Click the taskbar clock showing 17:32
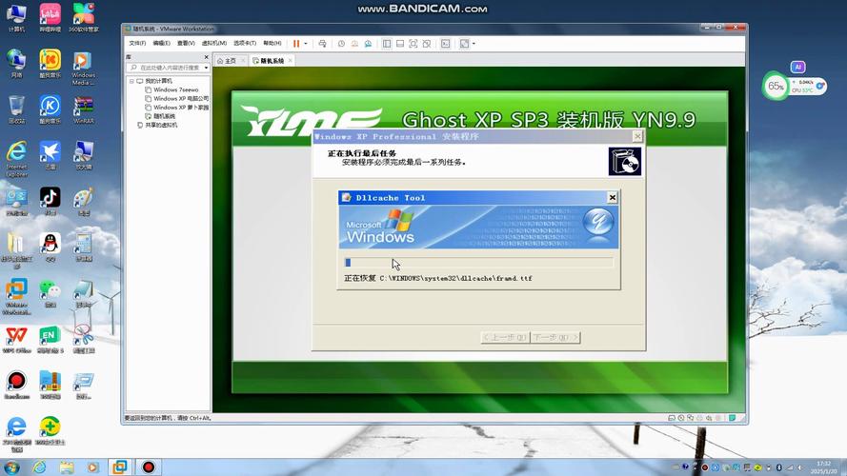Image resolution: width=847 pixels, height=476 pixels. 824,467
